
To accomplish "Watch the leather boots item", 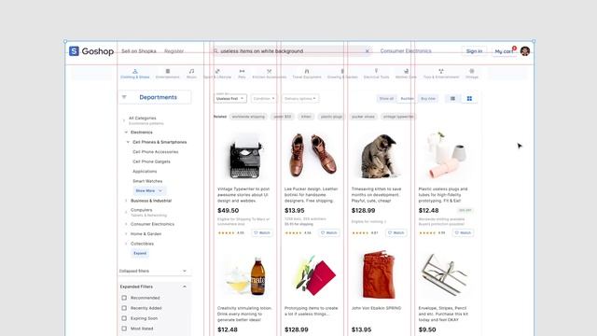I will [329, 232].
